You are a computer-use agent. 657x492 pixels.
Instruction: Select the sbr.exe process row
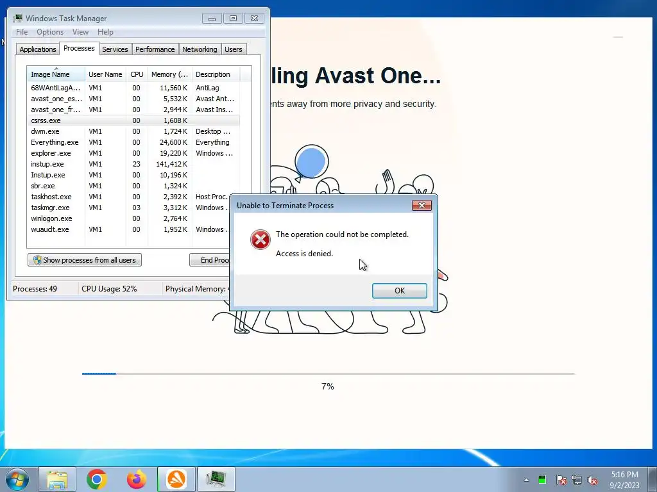click(133, 186)
